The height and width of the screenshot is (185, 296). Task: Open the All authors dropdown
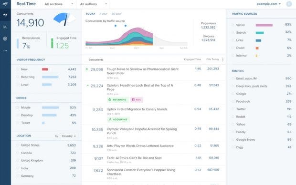pyautogui.click(x=93, y=4)
